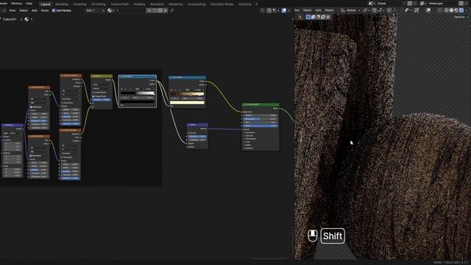The image size is (471, 265).
Task: Switch viewport to material preview shading
Action: coord(456,10)
